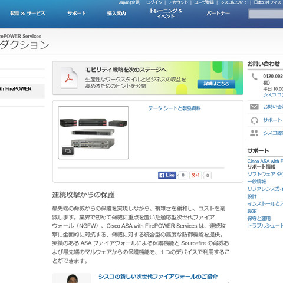
Task: Open the トラブルシュート link
Action: [x=265, y=226]
